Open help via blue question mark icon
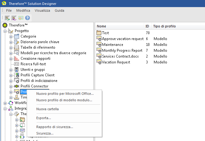This screenshot has width=205, height=141. pyautogui.click(x=27, y=18)
